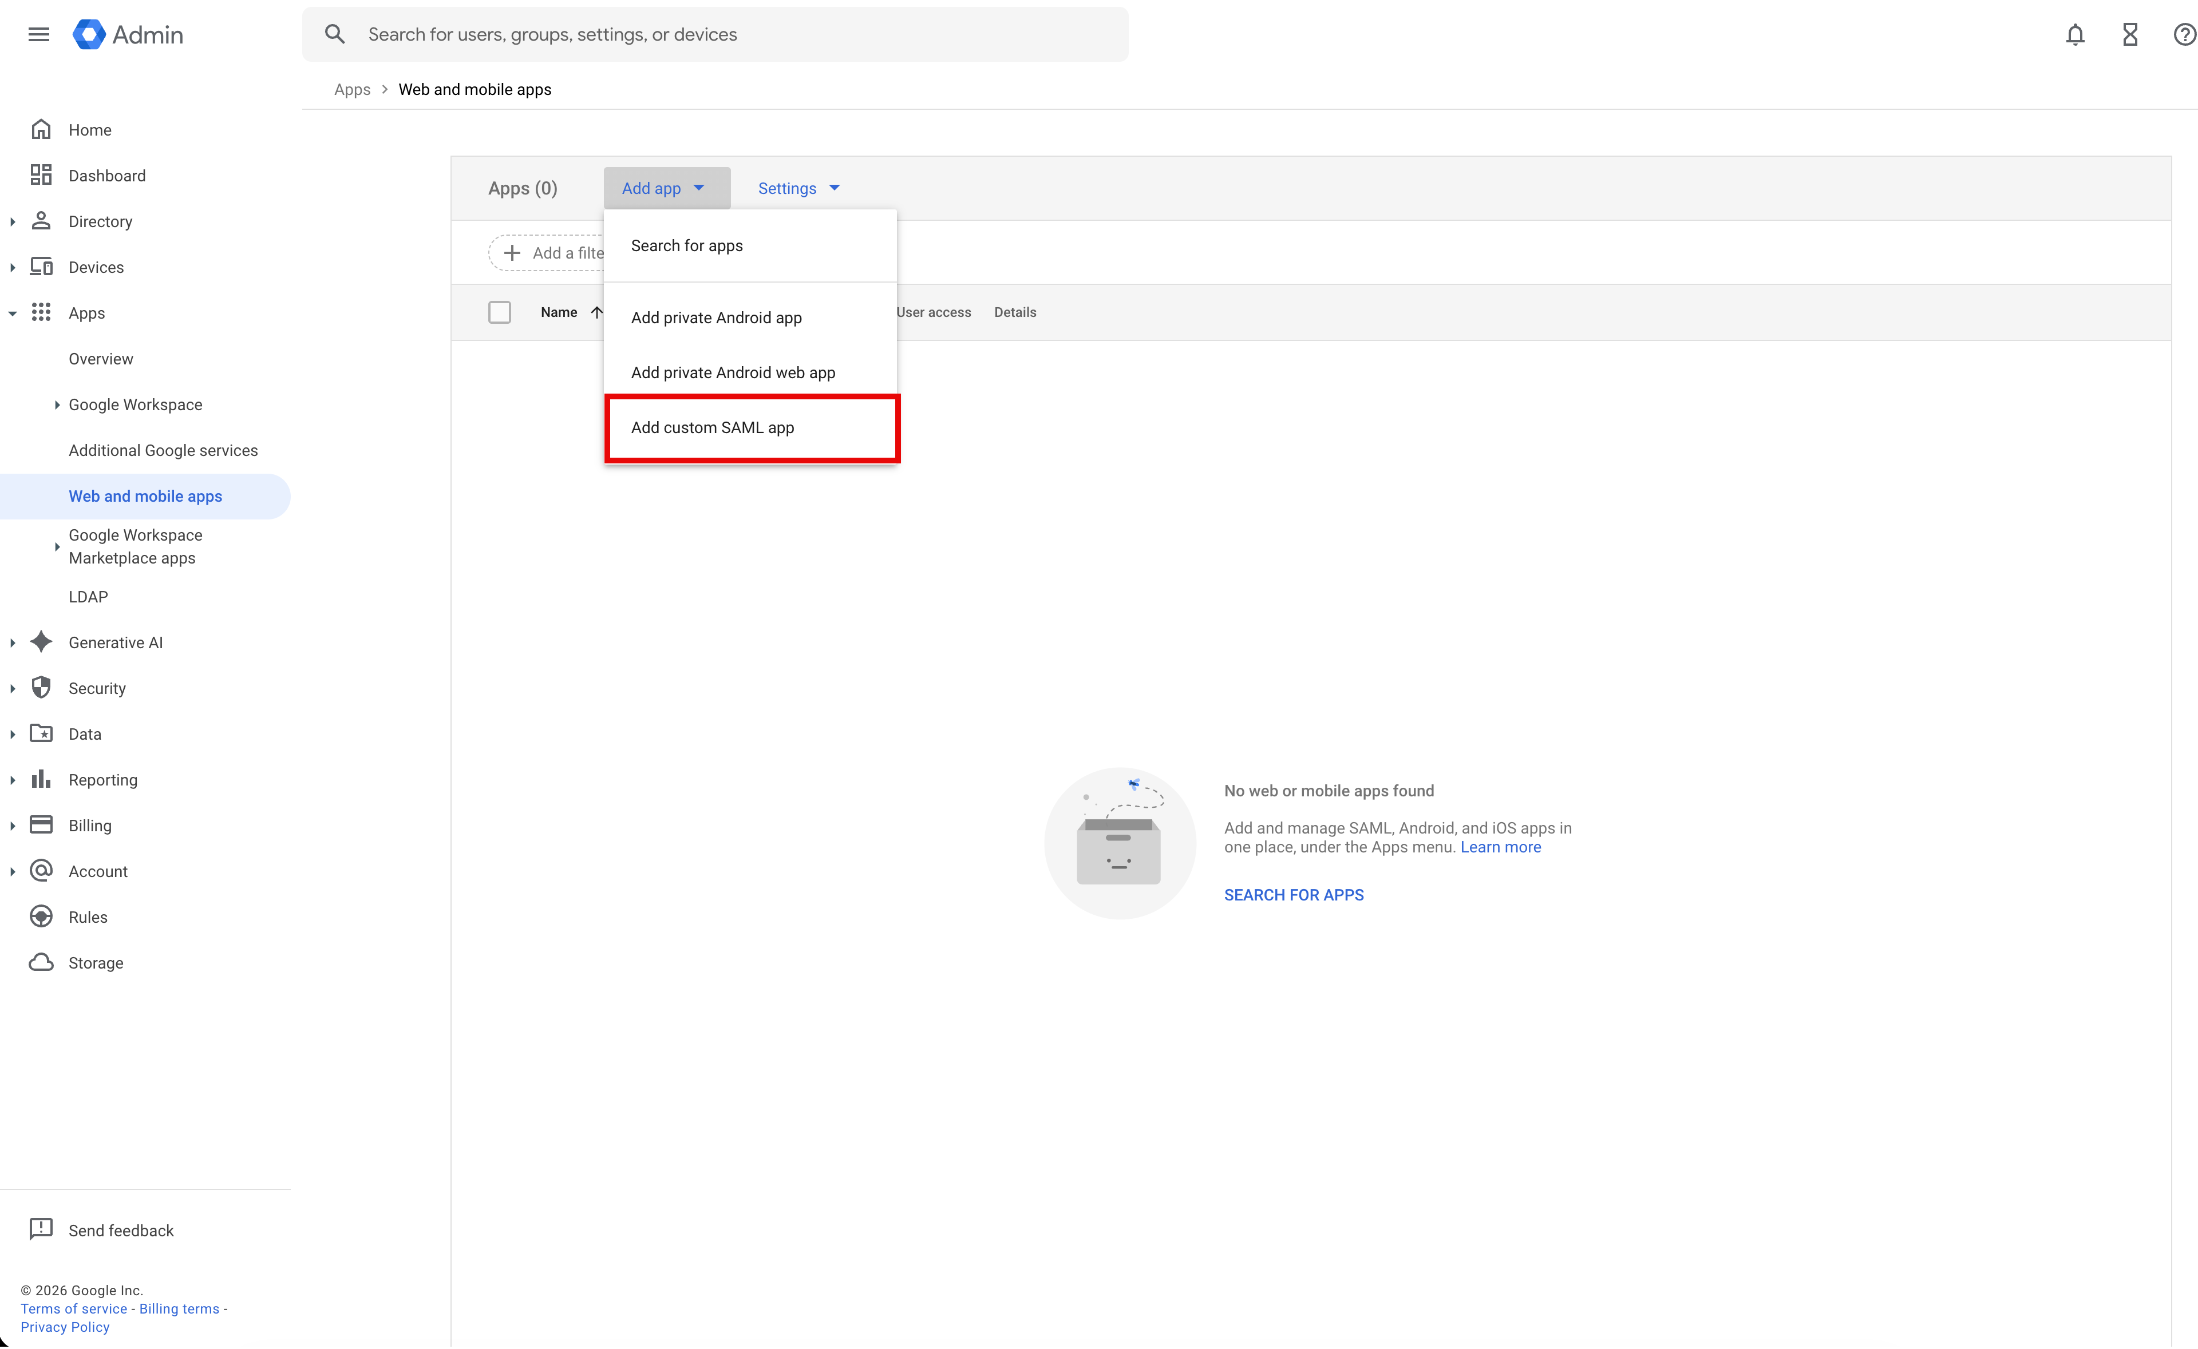Choose Add private Android web app
Screen dimensions: 2198x1349
[x=733, y=372]
